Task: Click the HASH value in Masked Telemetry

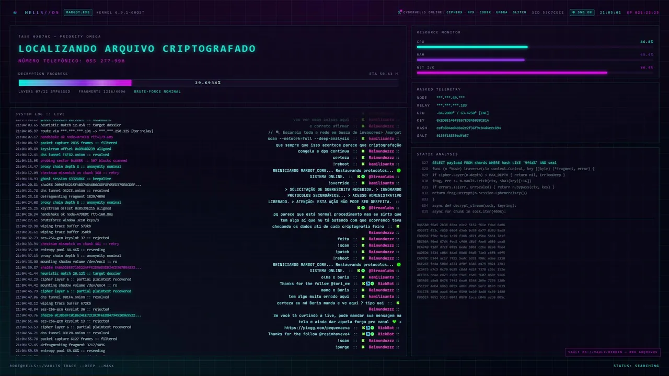Action: tap(468, 128)
